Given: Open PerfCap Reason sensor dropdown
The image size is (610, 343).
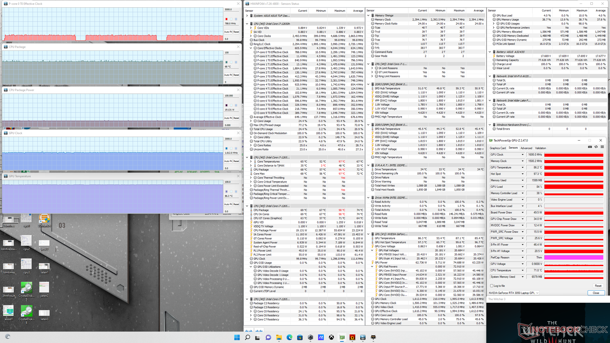Looking at the screenshot, I should pos(522,258).
